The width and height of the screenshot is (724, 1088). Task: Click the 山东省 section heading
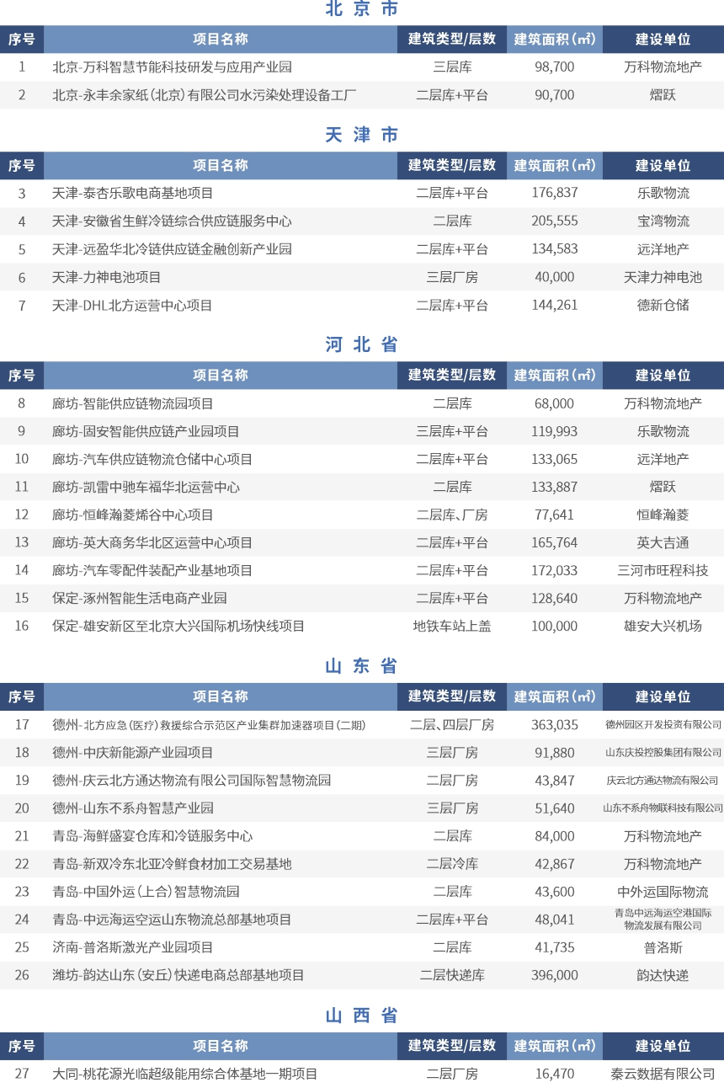point(362,666)
